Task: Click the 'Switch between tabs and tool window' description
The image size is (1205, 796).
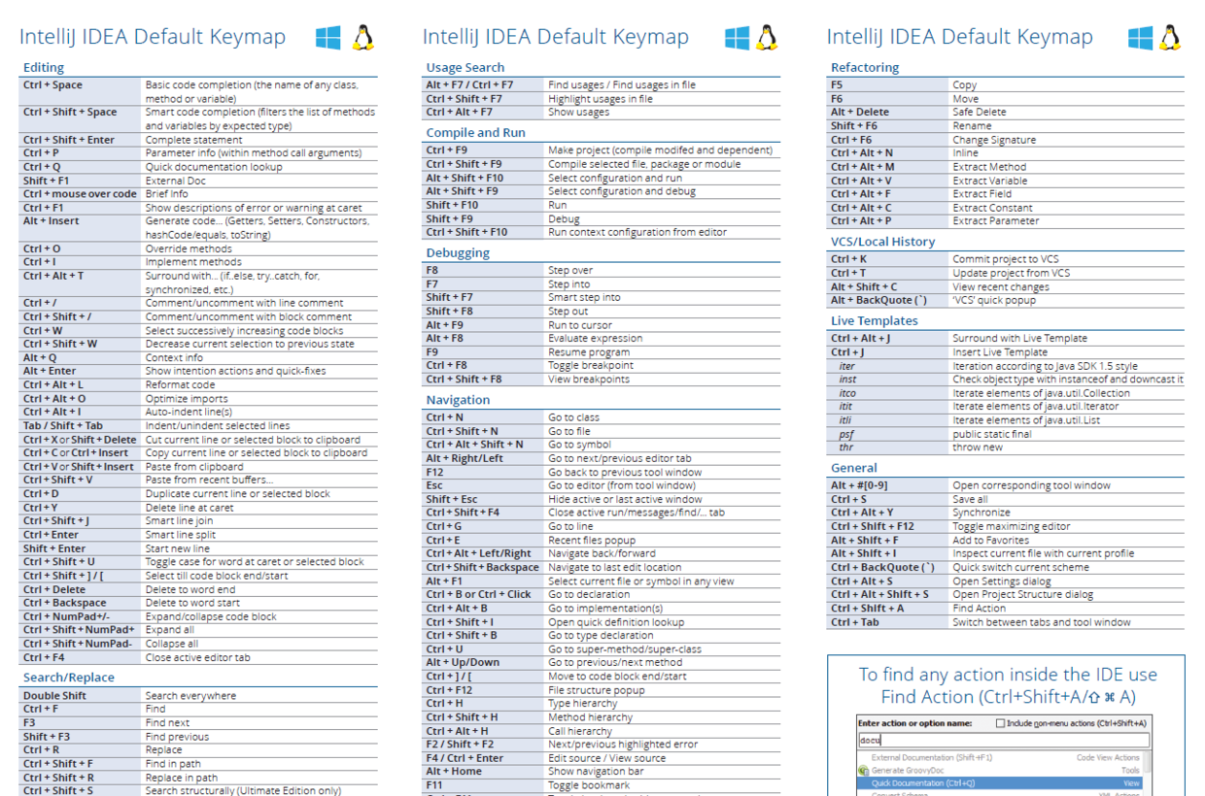Action: click(x=1042, y=622)
